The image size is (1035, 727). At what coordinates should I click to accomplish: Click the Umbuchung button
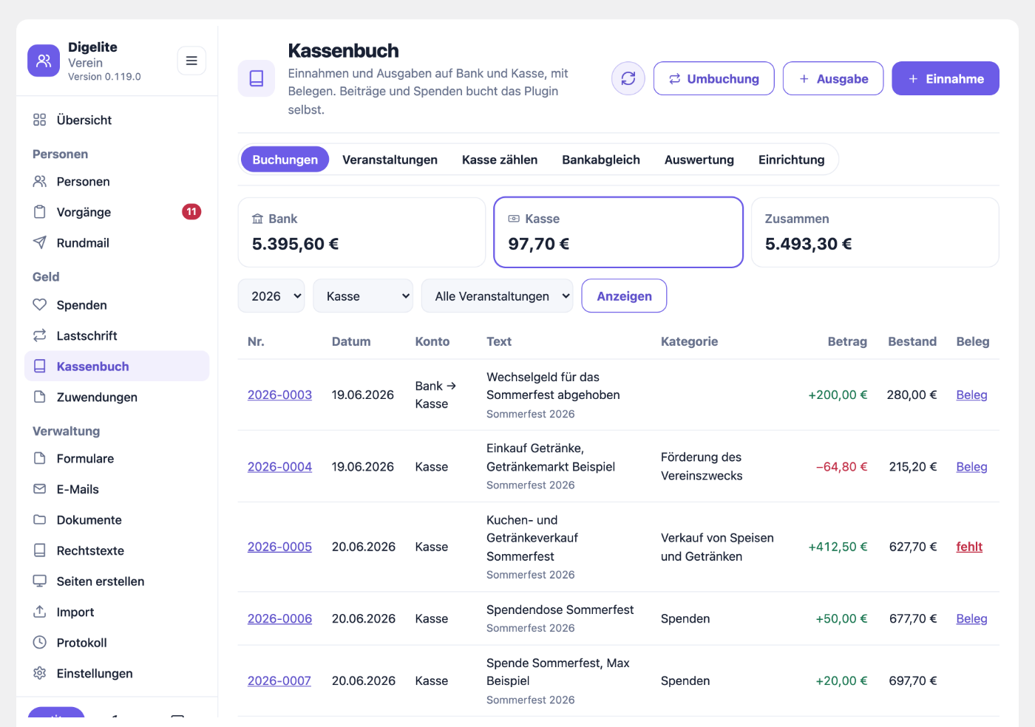(714, 78)
